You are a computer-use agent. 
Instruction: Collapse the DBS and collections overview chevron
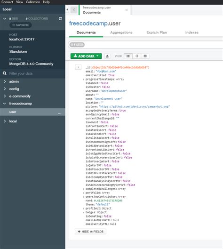coord(5,18)
